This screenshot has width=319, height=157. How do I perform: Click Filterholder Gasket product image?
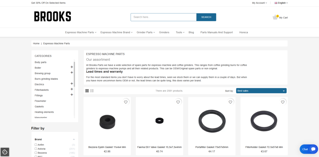pyautogui.click(x=264, y=121)
